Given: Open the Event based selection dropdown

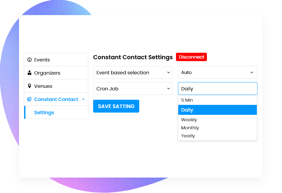Looking at the screenshot, I should tap(133, 72).
